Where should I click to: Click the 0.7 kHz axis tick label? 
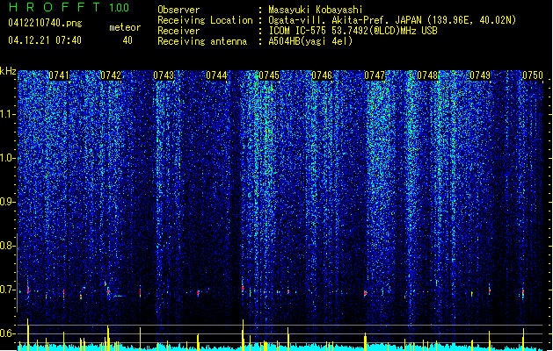pos(8,290)
